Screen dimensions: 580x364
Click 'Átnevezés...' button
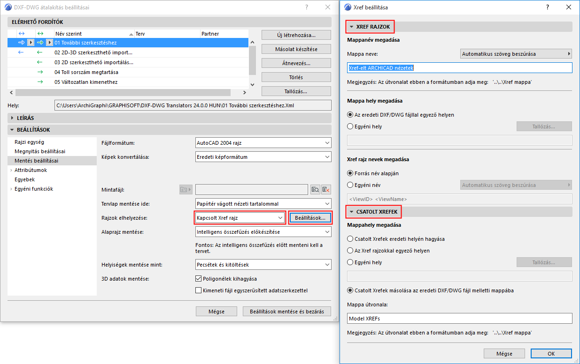click(296, 63)
